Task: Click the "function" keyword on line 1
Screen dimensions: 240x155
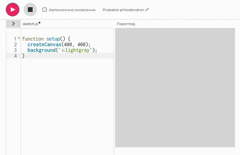Action: pyautogui.click(x=33, y=39)
